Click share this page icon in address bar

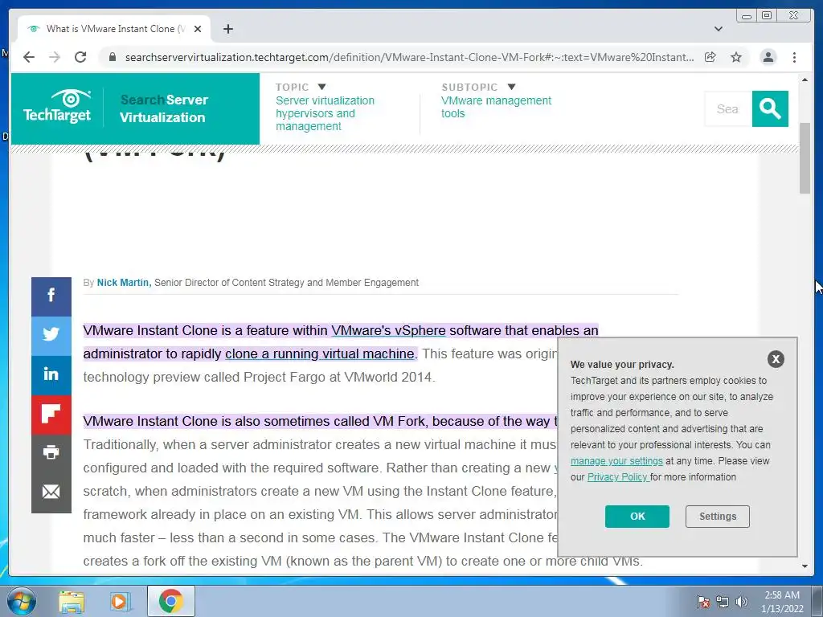pyautogui.click(x=710, y=57)
